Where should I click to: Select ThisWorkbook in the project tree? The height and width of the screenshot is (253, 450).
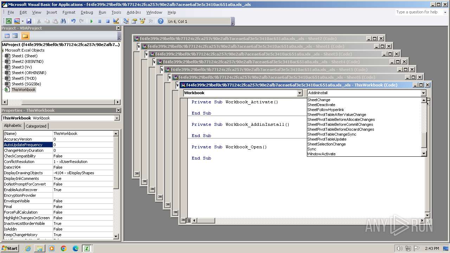coord(24,90)
